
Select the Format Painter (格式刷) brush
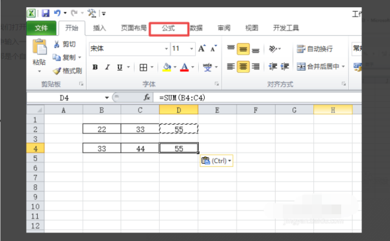click(x=57, y=71)
